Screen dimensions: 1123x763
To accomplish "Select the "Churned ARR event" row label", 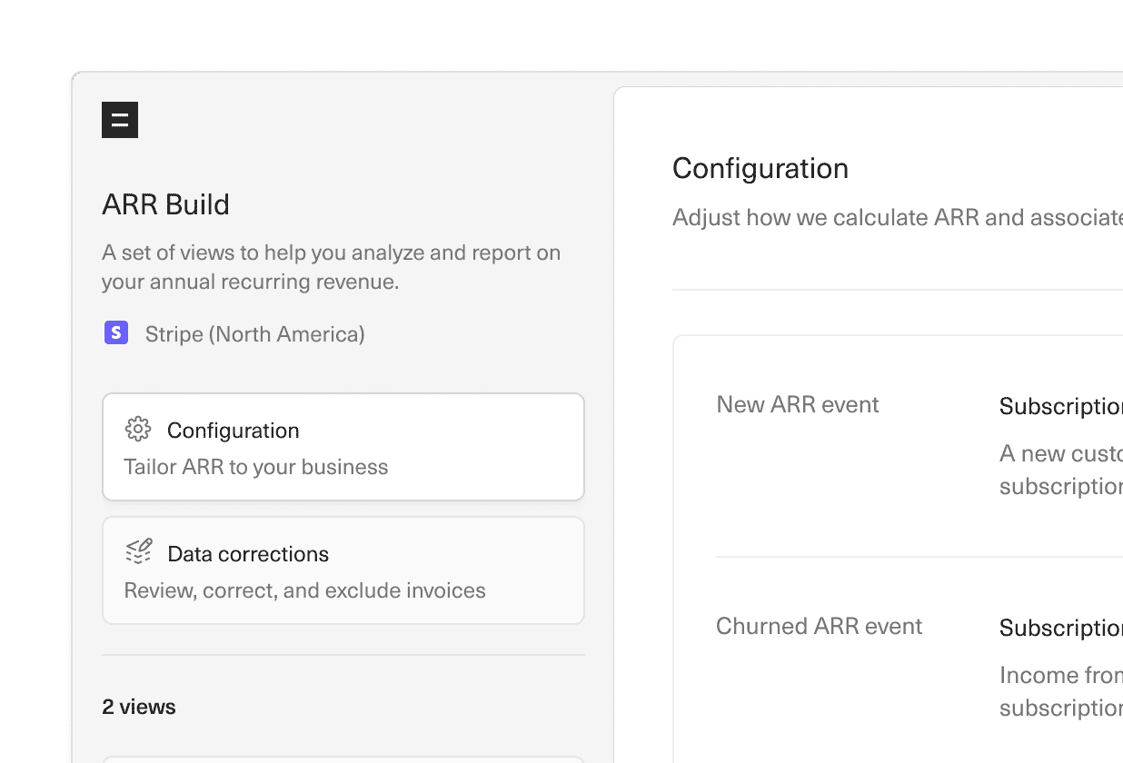I will click(819, 626).
